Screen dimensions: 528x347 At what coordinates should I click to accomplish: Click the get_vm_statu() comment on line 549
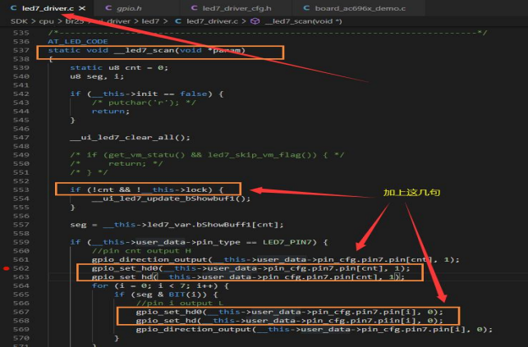[207, 155]
